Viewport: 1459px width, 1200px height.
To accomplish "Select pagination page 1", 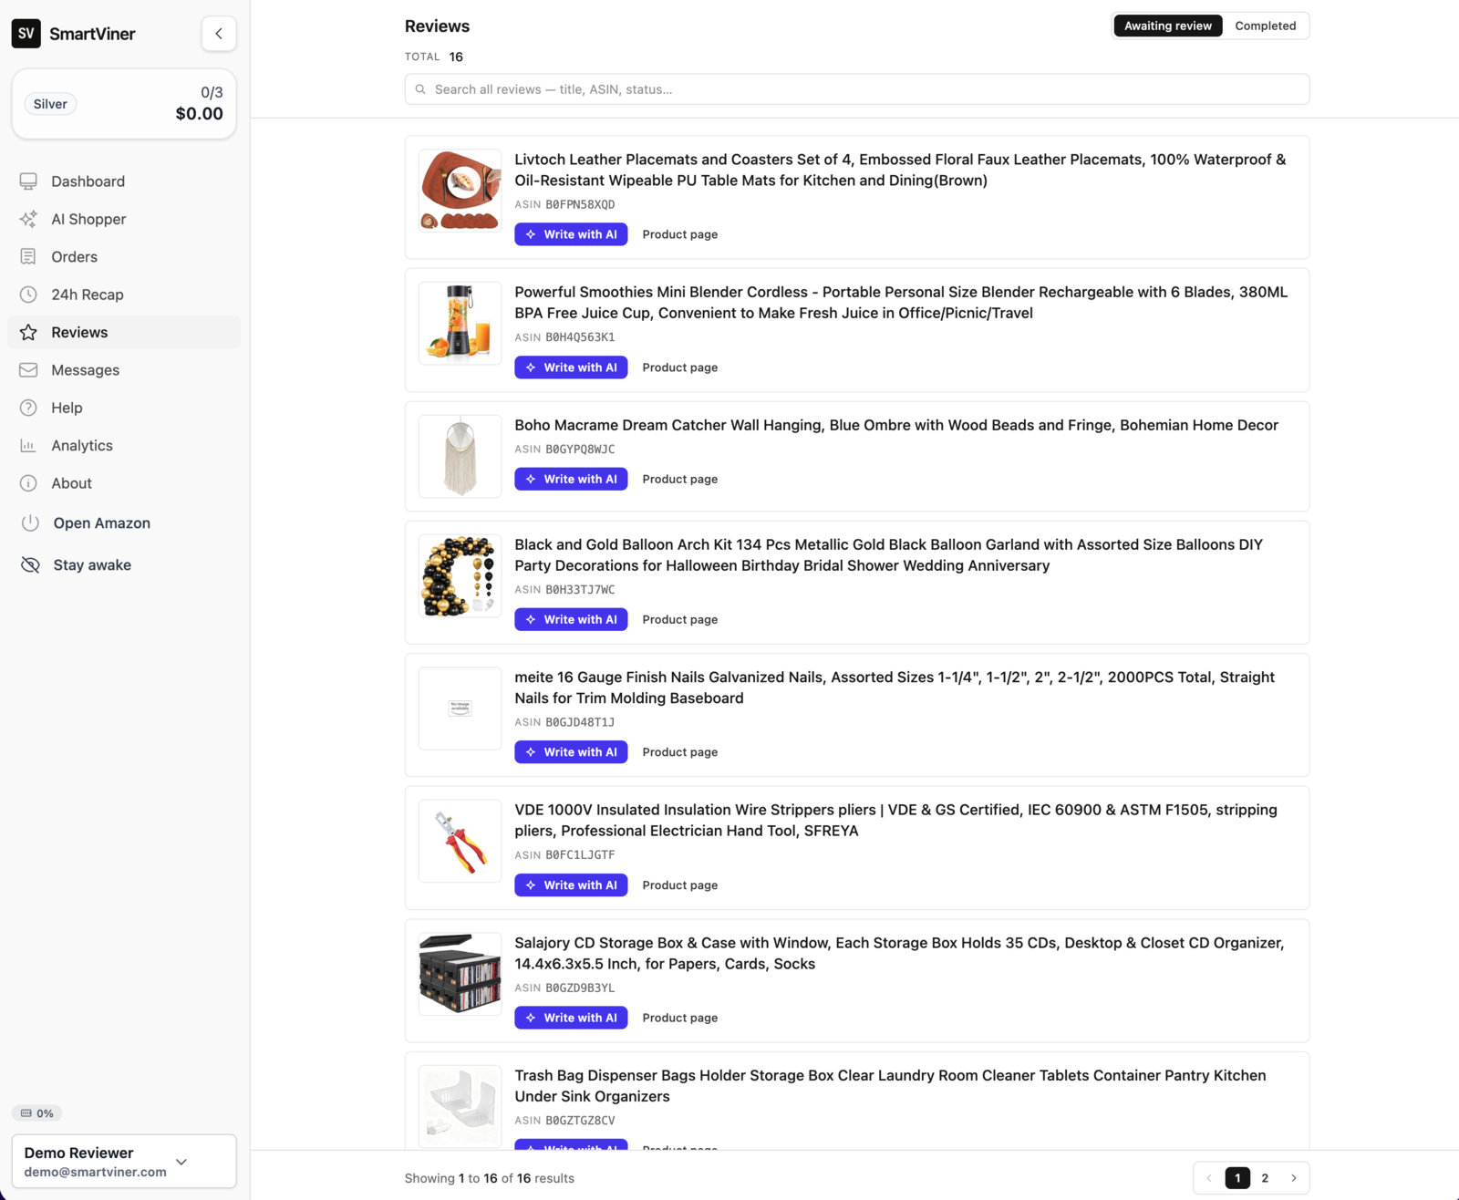I will click(1237, 1178).
